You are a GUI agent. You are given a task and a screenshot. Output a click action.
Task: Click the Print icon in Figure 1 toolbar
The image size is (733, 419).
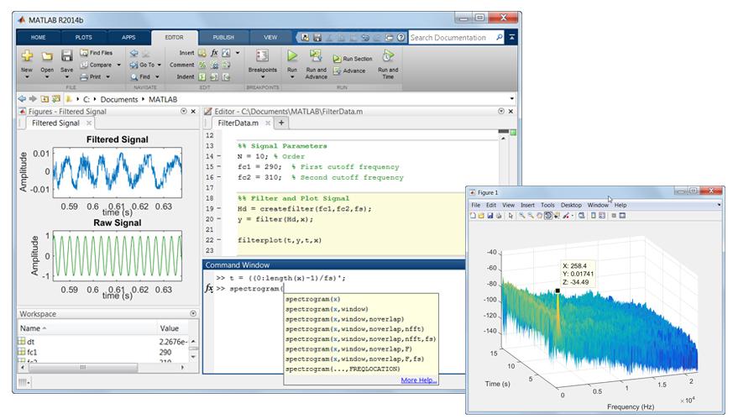(x=499, y=216)
